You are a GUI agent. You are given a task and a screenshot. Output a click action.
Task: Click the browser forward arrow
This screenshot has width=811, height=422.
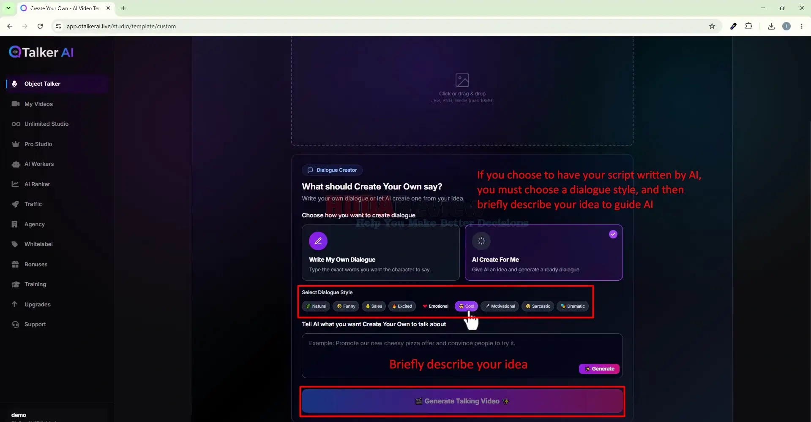click(25, 26)
